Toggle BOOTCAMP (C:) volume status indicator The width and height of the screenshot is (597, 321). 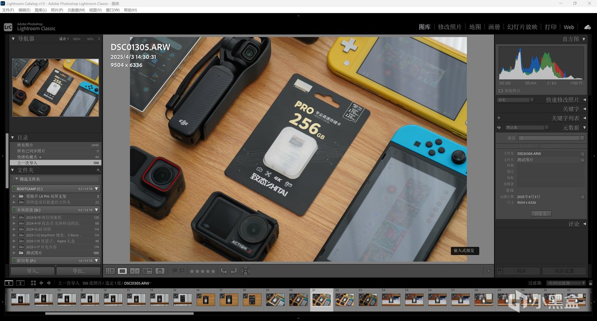(x=14, y=189)
